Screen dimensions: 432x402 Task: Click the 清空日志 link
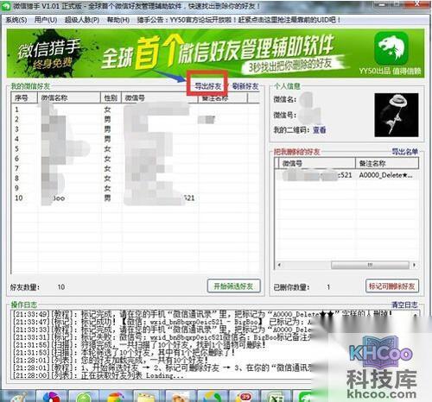coord(404,305)
